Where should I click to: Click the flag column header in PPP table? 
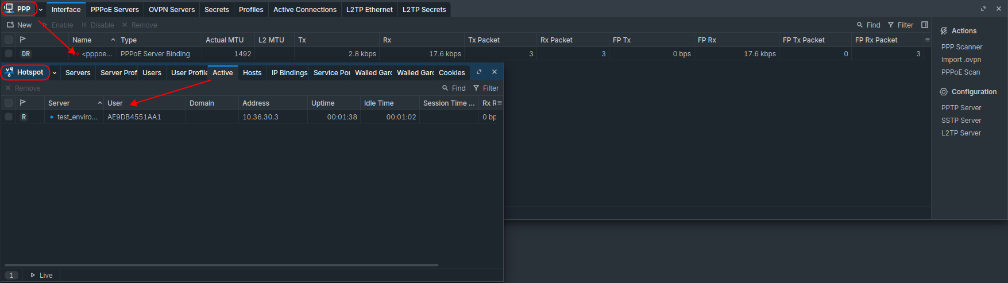point(23,40)
